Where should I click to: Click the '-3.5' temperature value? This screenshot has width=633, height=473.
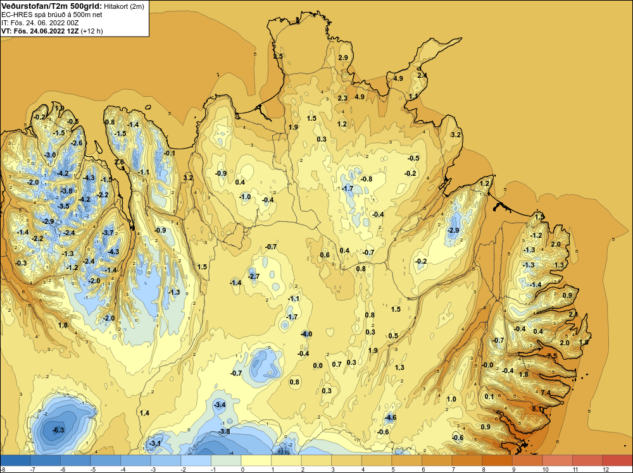pyautogui.click(x=63, y=206)
